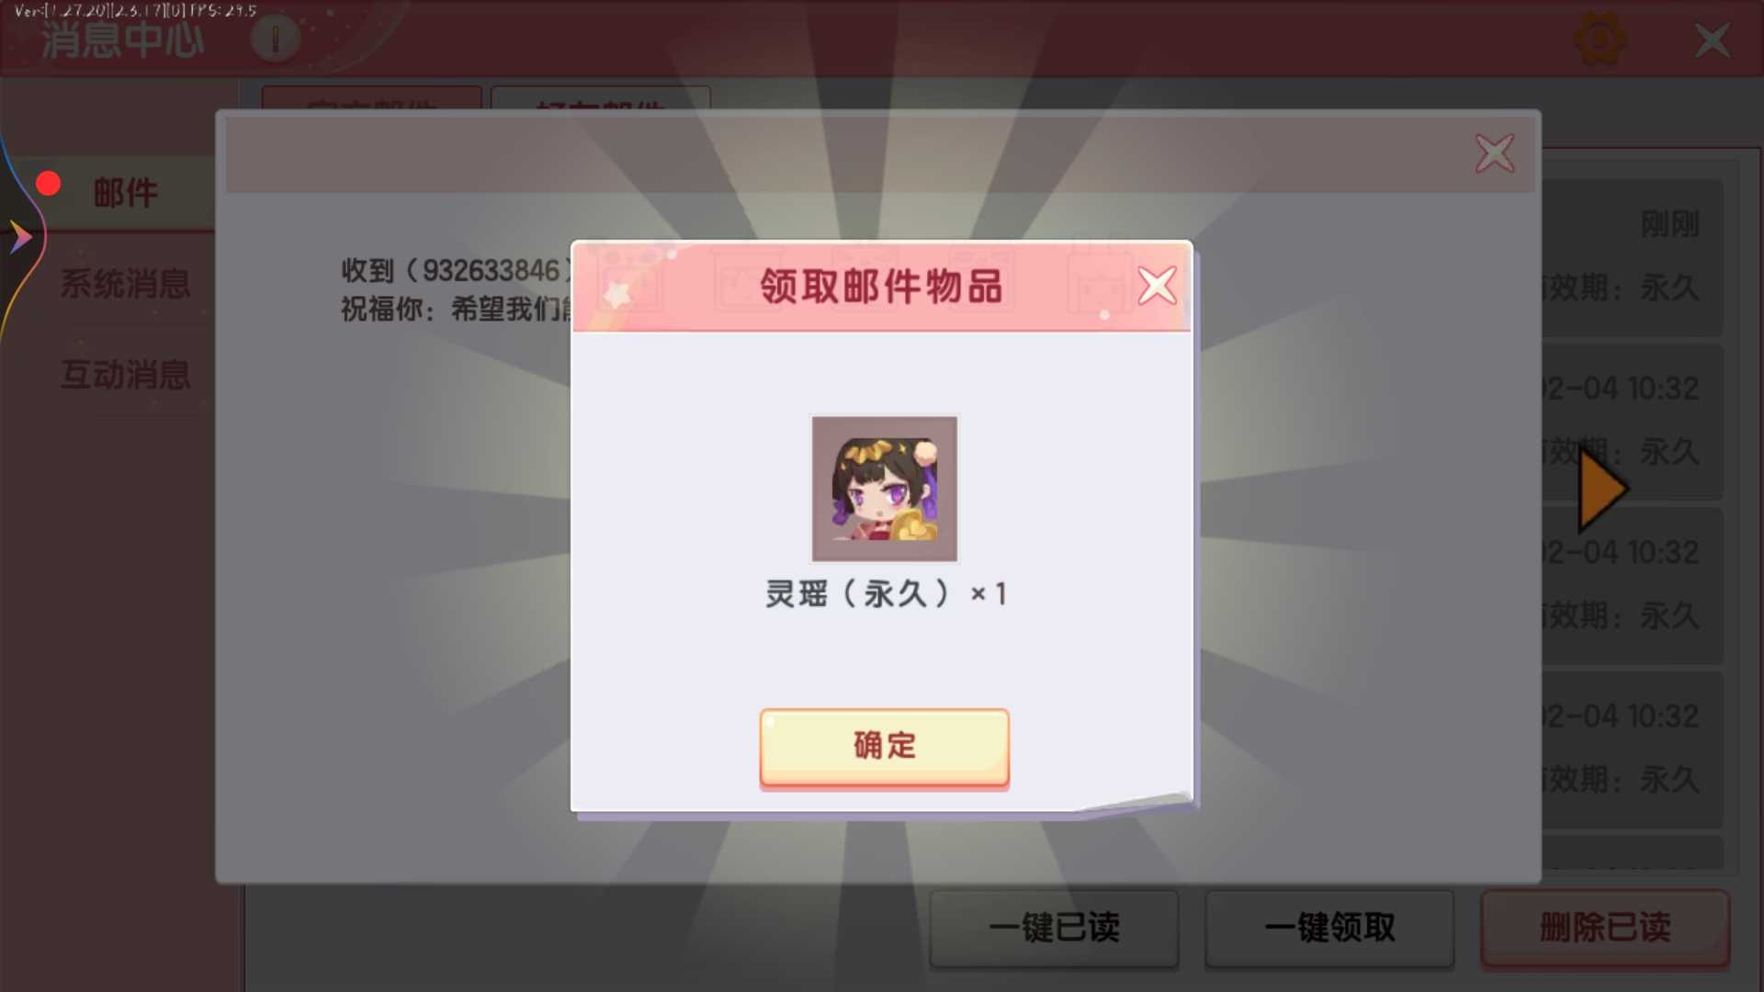Click the orange next arrow
The height and width of the screenshot is (992, 1764).
tap(1602, 490)
